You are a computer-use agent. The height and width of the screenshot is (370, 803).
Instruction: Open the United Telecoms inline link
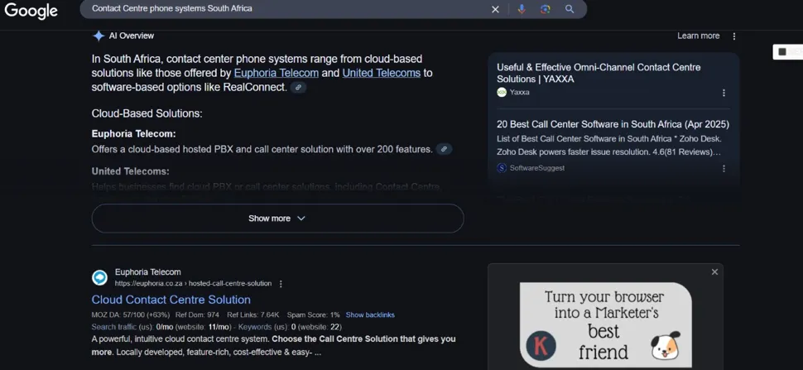point(382,73)
